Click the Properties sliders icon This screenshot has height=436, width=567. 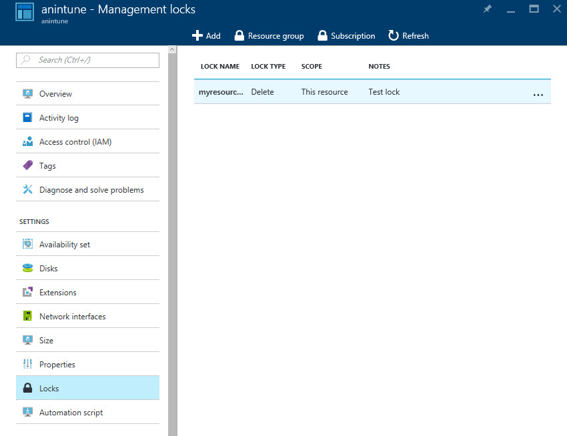[27, 364]
